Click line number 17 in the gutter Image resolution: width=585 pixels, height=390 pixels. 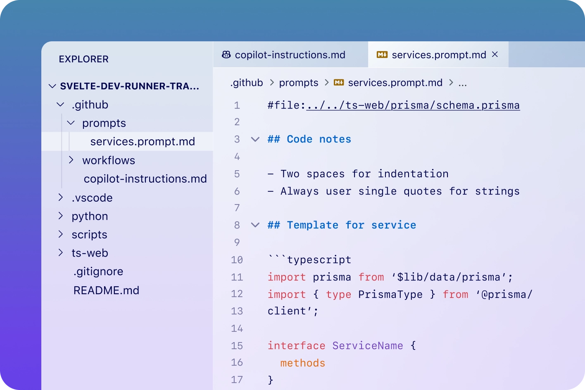tap(237, 380)
